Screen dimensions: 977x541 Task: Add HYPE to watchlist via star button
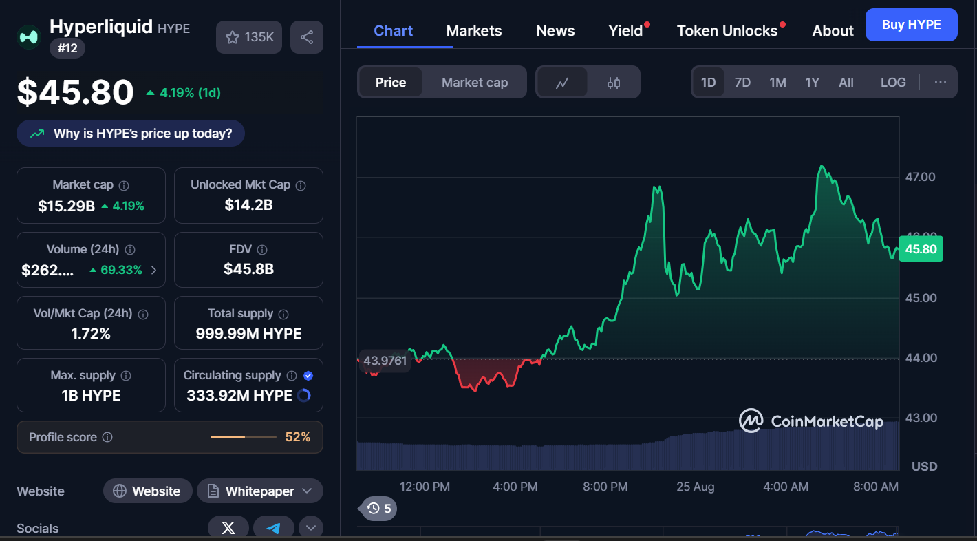249,37
